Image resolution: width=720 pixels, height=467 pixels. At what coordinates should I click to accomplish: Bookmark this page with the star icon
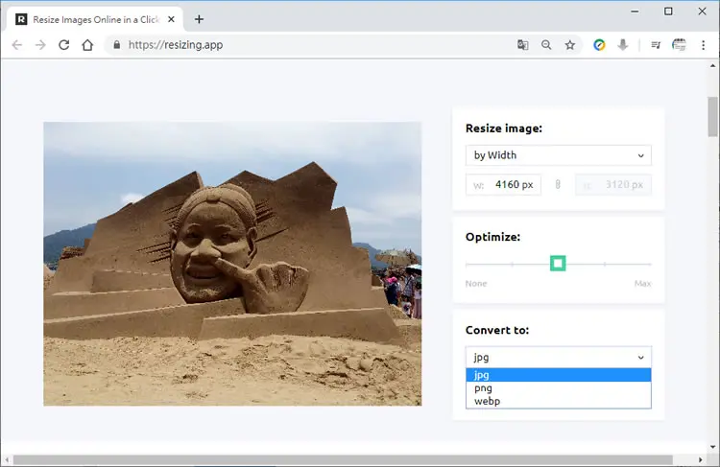tap(570, 45)
